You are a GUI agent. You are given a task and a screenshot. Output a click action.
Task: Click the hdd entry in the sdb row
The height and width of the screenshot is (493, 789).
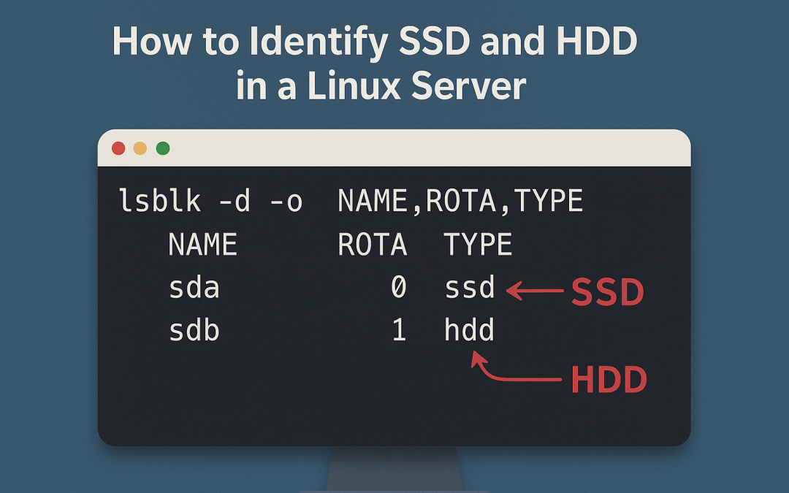468,330
